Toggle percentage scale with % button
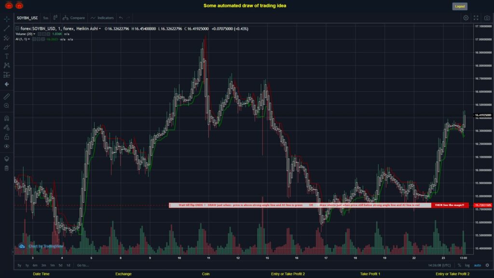Screen dimensions: 494x278 459,265
